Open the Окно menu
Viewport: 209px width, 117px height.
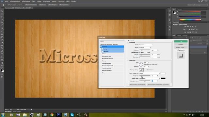click(68, 2)
